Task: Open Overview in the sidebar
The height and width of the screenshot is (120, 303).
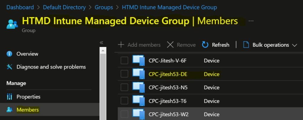Action: pos(27,54)
